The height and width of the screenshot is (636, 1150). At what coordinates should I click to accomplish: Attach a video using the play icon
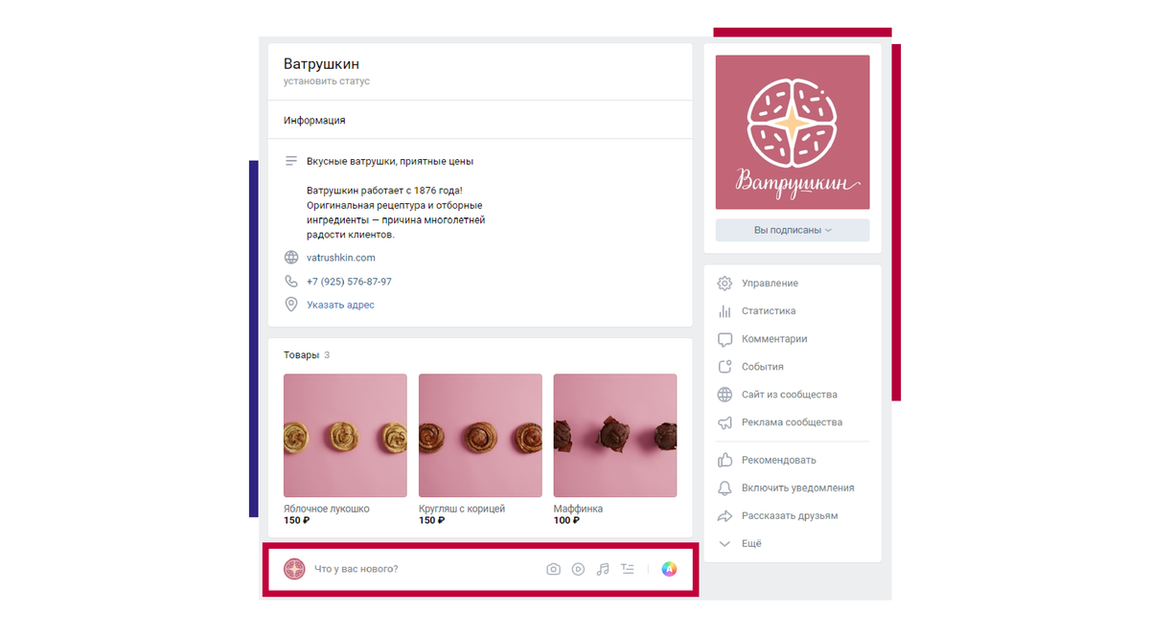[x=578, y=569]
